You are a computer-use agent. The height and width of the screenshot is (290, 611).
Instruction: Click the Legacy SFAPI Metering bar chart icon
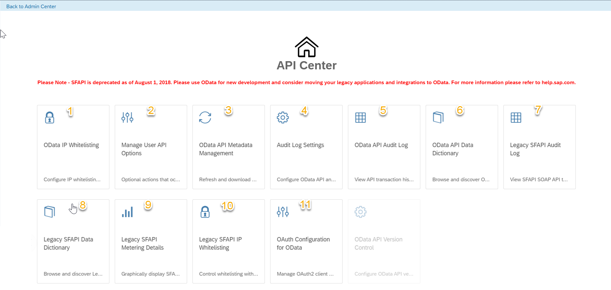(127, 212)
